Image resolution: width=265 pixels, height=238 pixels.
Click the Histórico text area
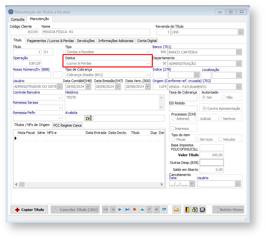[114, 102]
